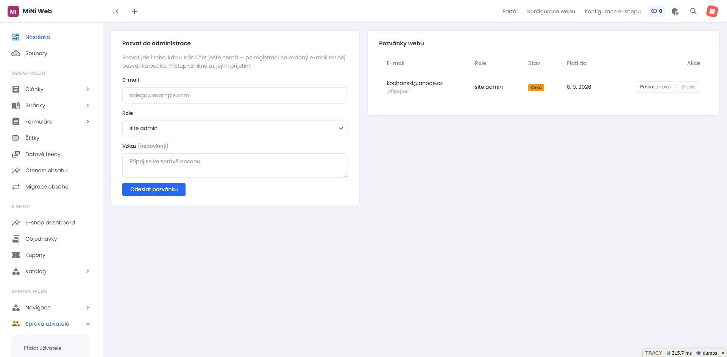Expand the Navigace submenu chevron
This screenshot has width=727, height=357.
pos(87,308)
